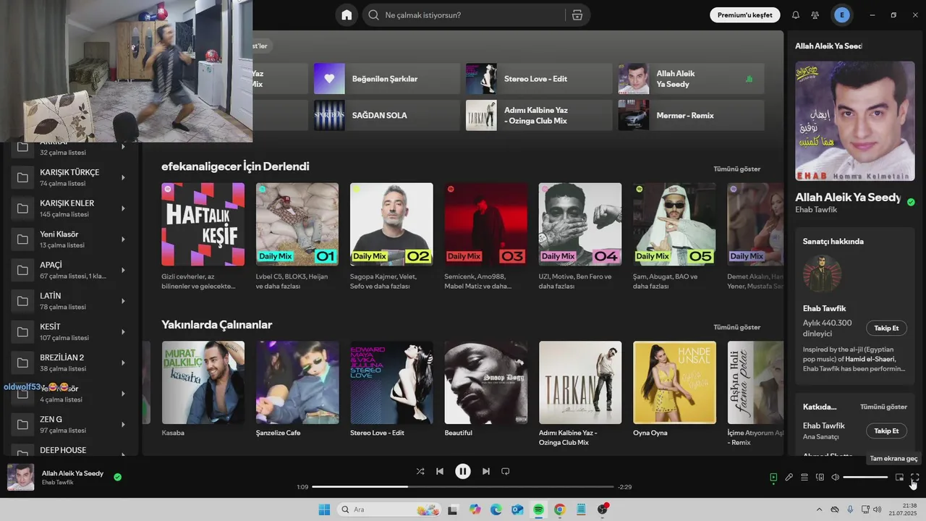The width and height of the screenshot is (926, 521).
Task: Adjust the volume slider
Action: pos(865,478)
